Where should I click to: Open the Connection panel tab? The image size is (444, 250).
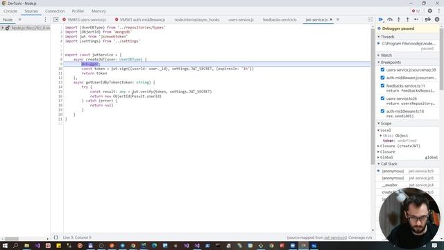click(55, 11)
